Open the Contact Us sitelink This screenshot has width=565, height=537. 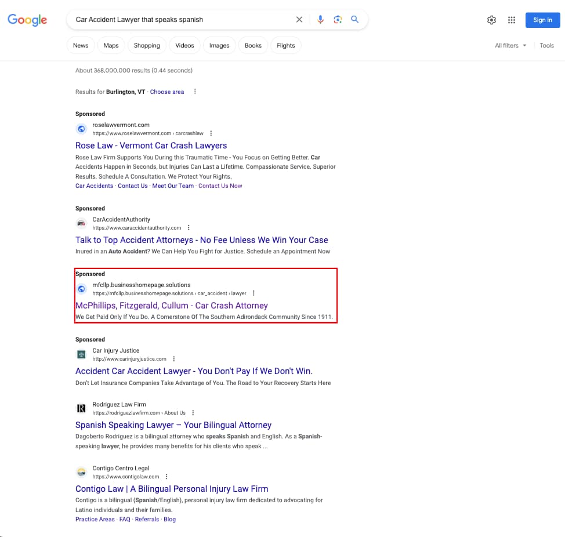coord(133,186)
